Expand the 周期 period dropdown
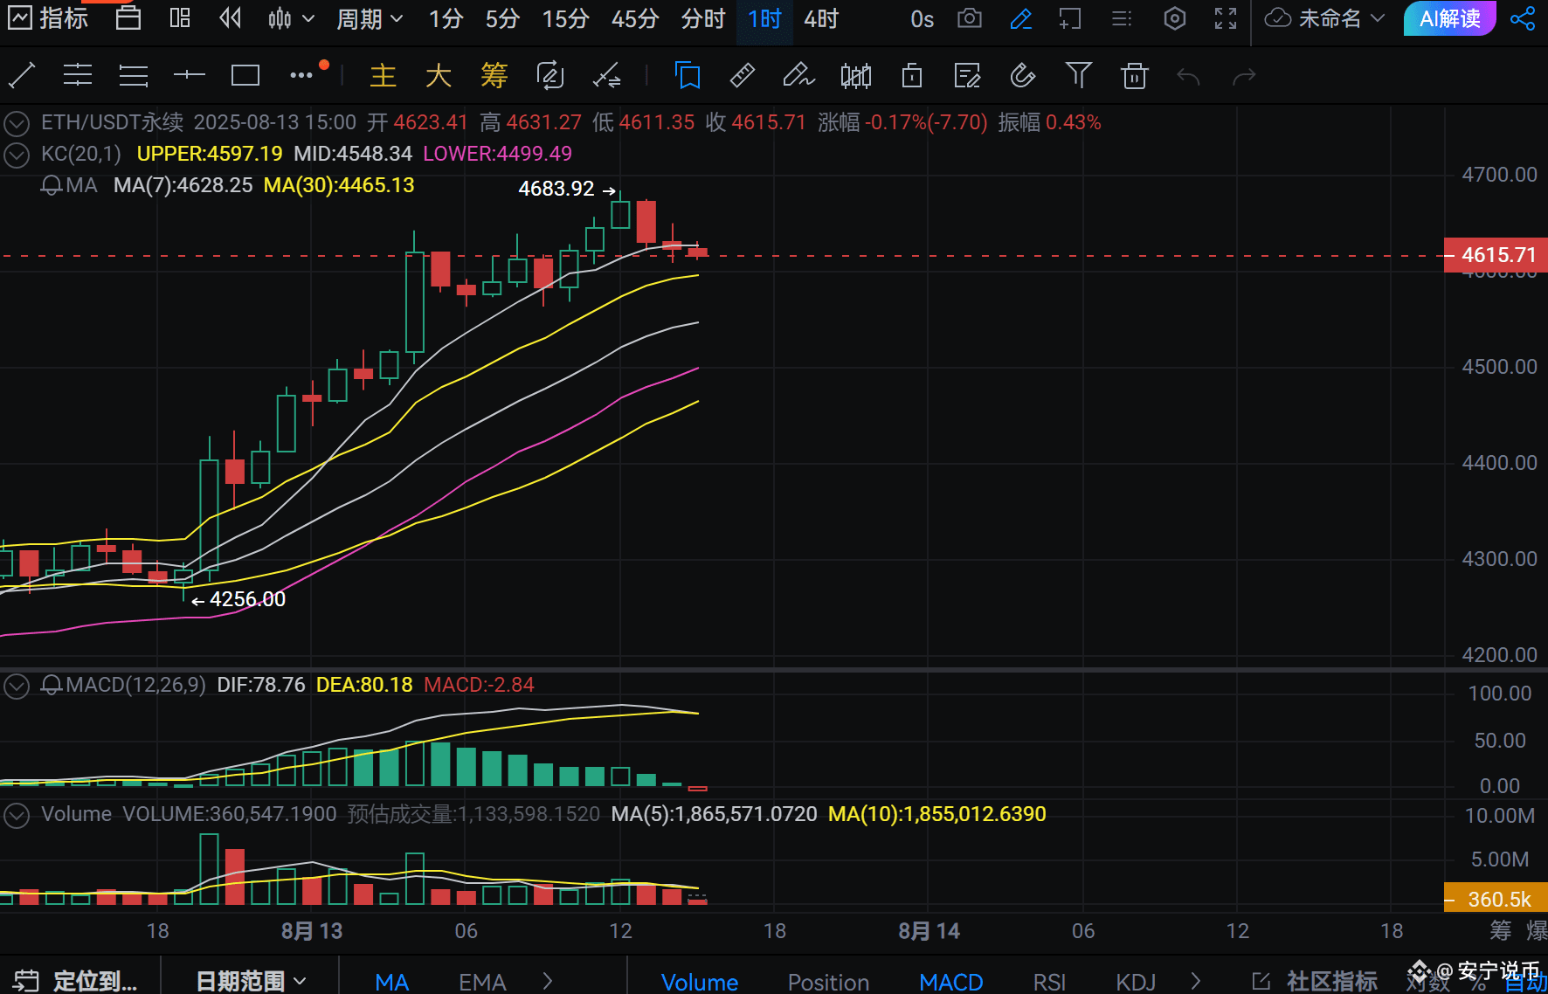The width and height of the screenshot is (1548, 994). (370, 18)
